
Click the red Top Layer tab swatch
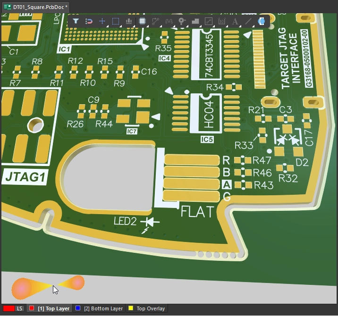32,308
